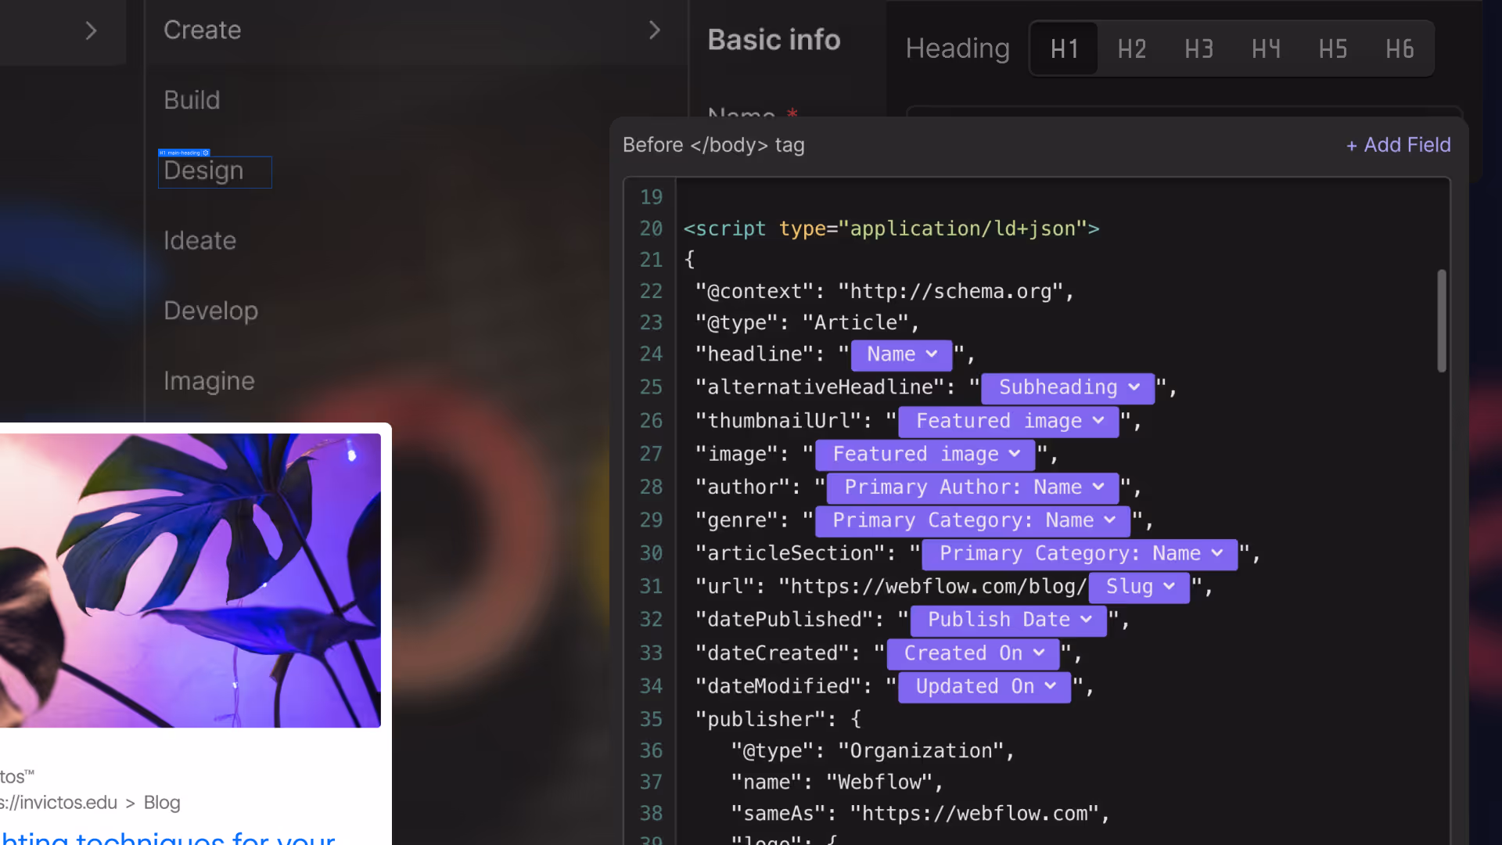Open the Updated On dropdown for dateModified
This screenshot has width=1502, height=845.
(x=983, y=686)
